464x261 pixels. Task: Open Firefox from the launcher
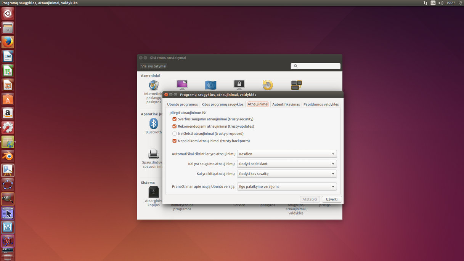pos(8,42)
